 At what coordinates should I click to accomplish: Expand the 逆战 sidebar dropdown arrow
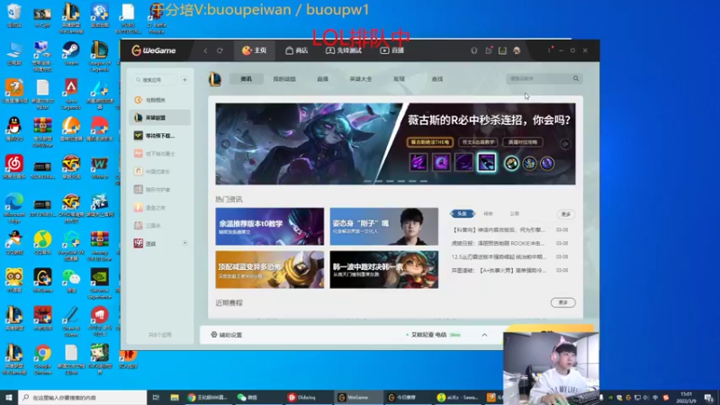pos(184,243)
